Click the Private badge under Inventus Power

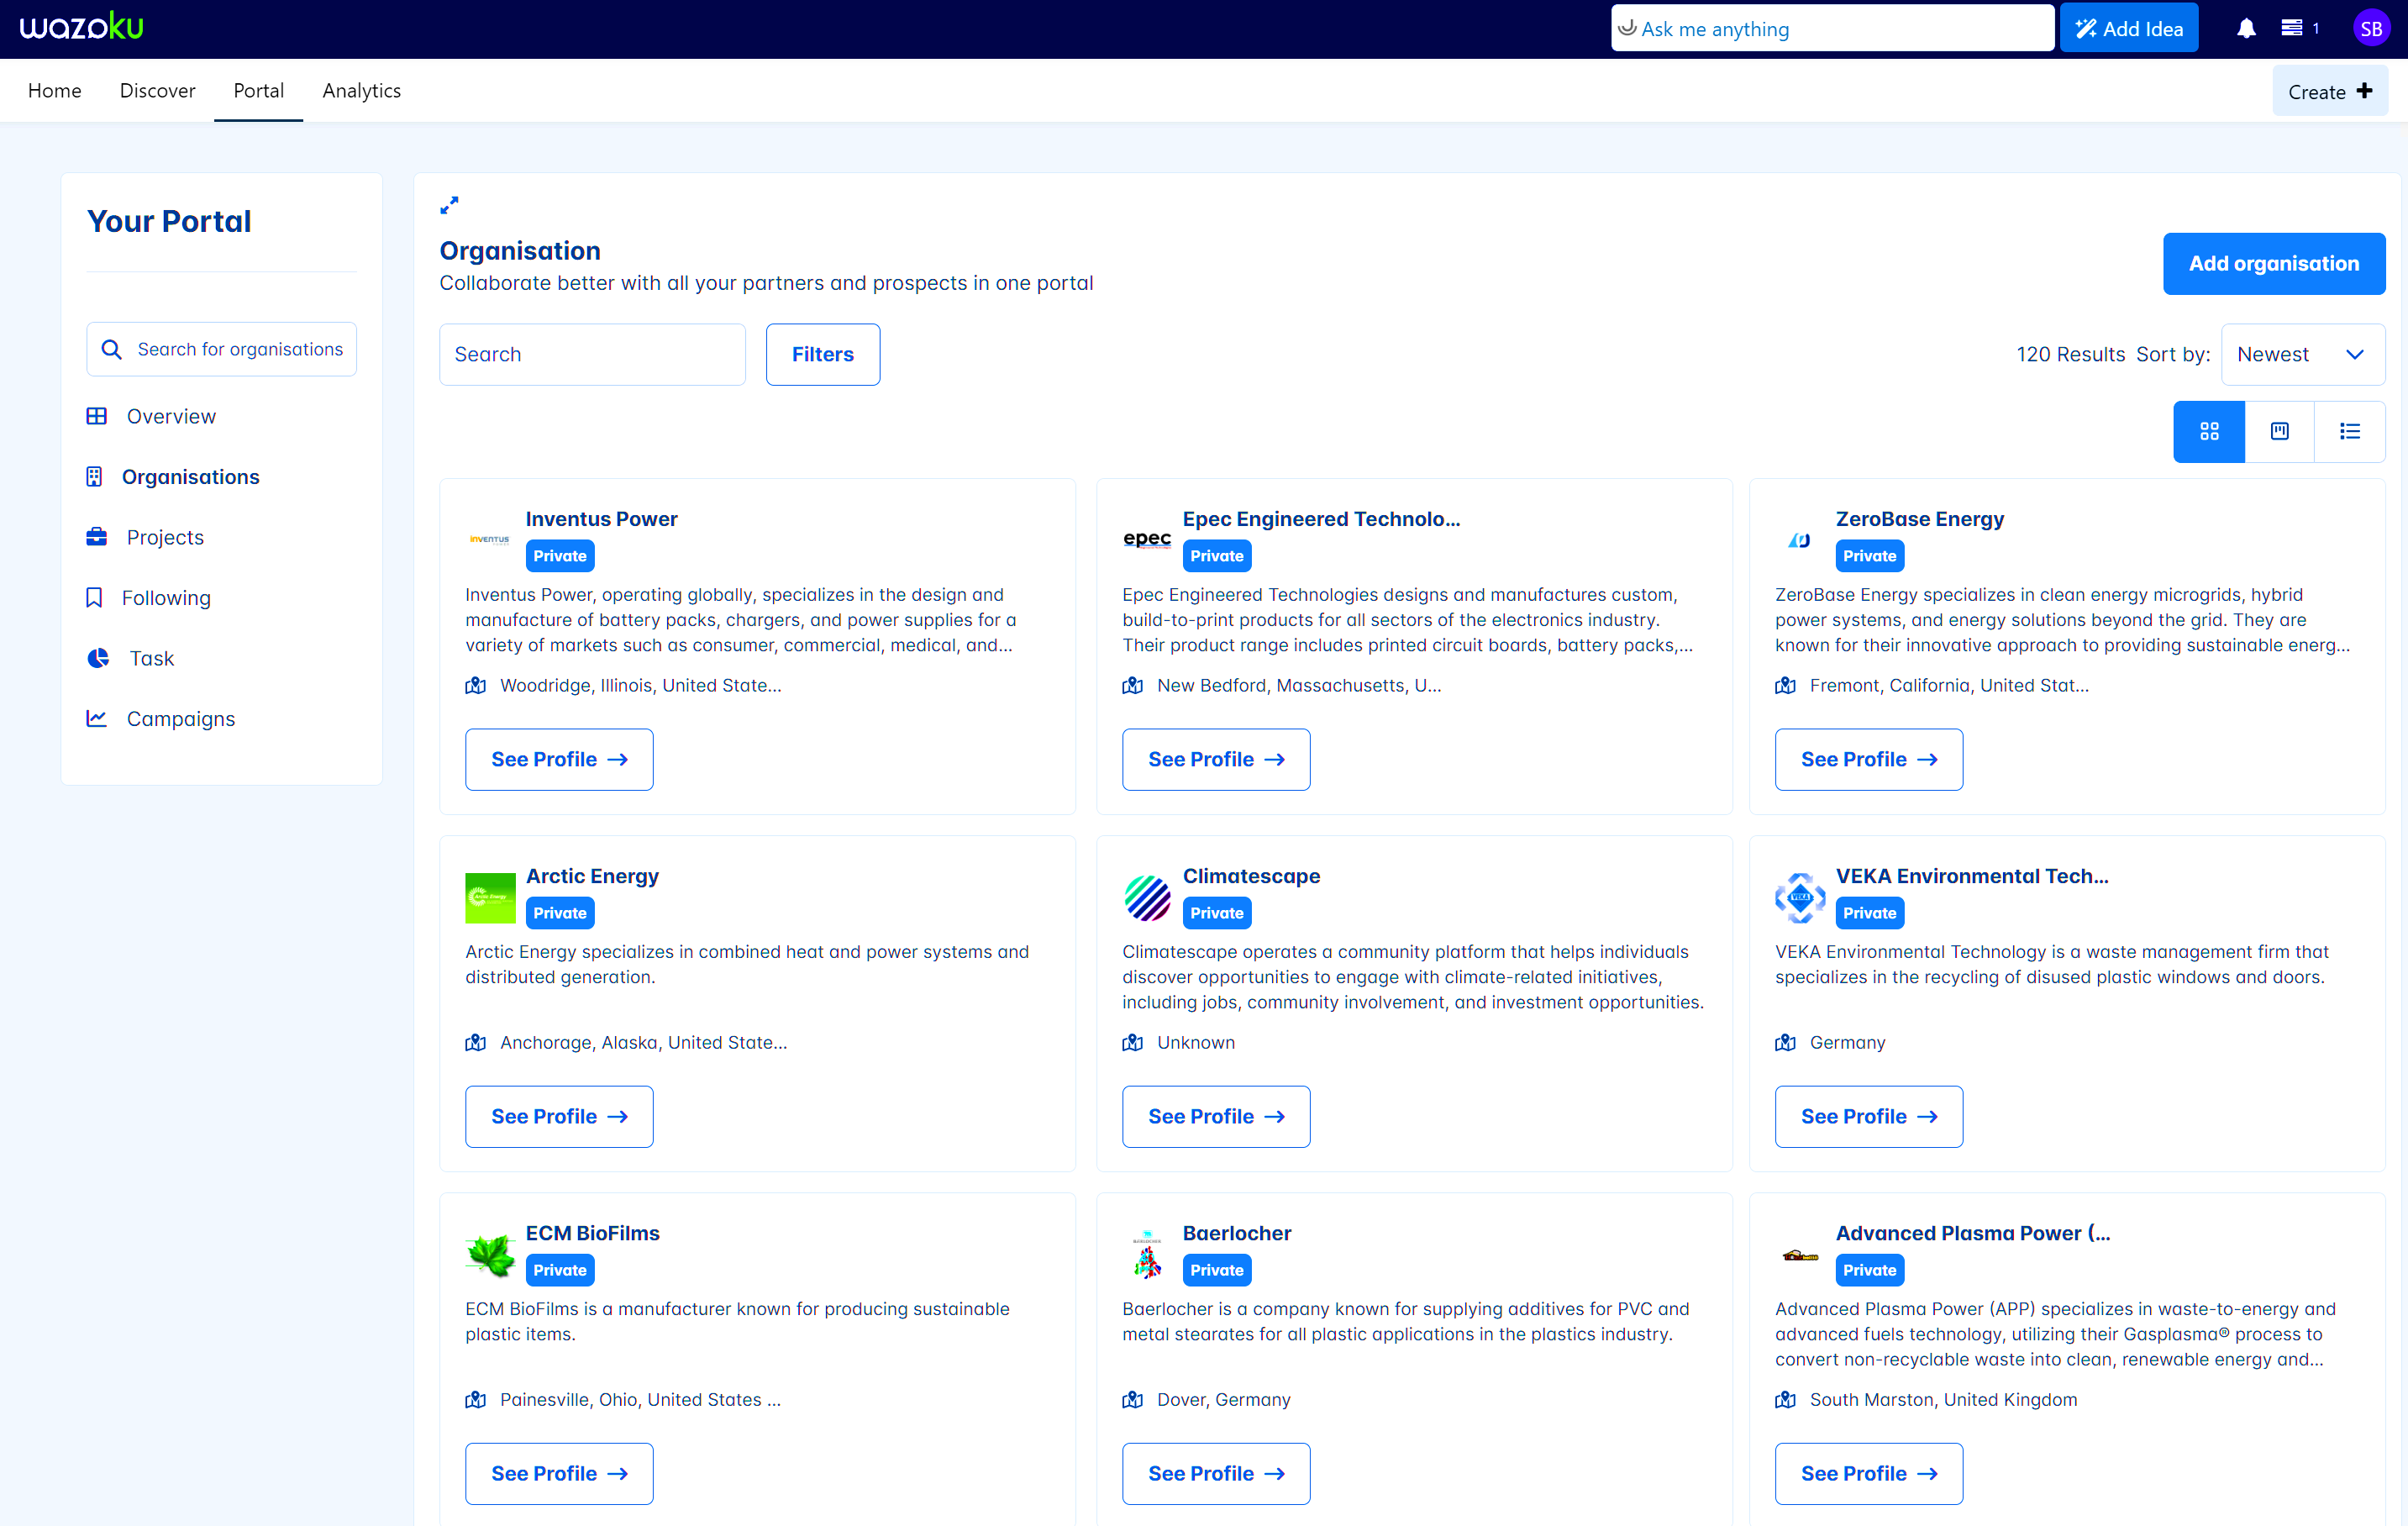pos(560,556)
